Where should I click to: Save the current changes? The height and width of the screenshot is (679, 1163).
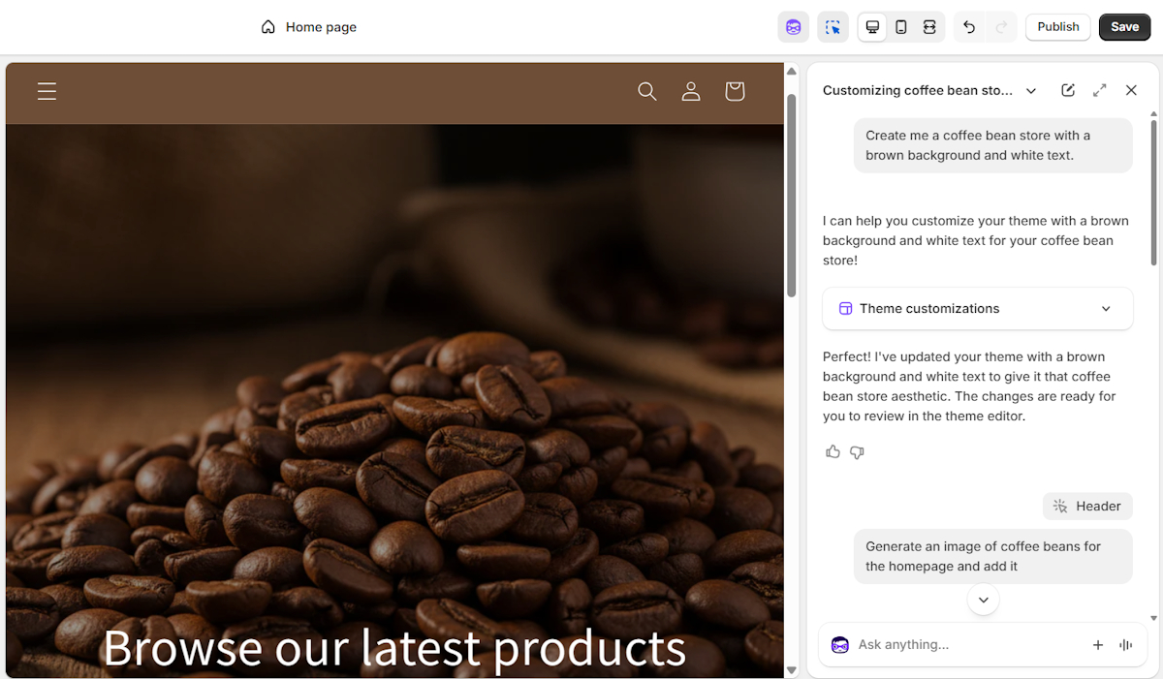(x=1124, y=26)
